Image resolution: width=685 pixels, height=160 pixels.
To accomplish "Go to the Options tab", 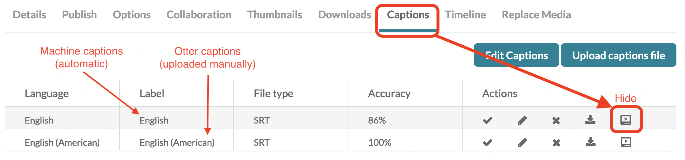I will pyautogui.click(x=131, y=15).
